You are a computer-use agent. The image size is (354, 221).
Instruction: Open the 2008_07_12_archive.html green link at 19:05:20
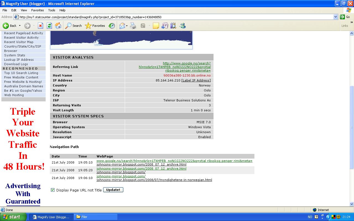(141, 169)
